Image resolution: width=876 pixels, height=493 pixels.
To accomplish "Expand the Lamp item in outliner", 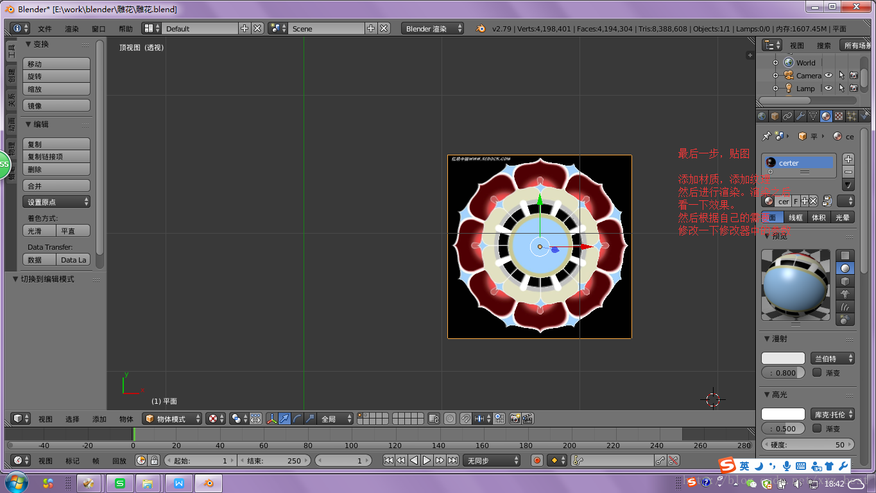I will pyautogui.click(x=775, y=88).
